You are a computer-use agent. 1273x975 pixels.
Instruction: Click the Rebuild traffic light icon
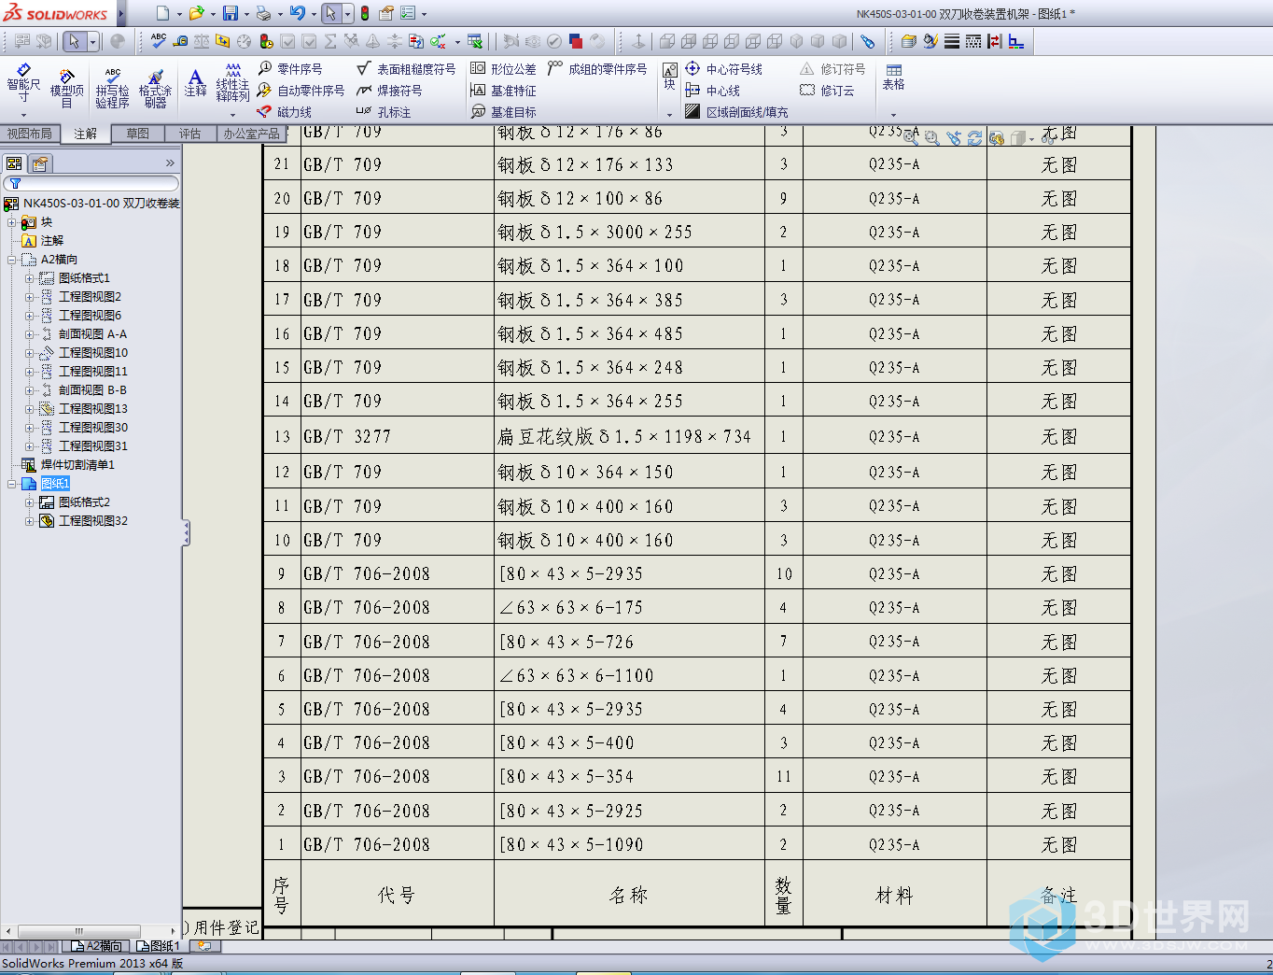coord(364,14)
